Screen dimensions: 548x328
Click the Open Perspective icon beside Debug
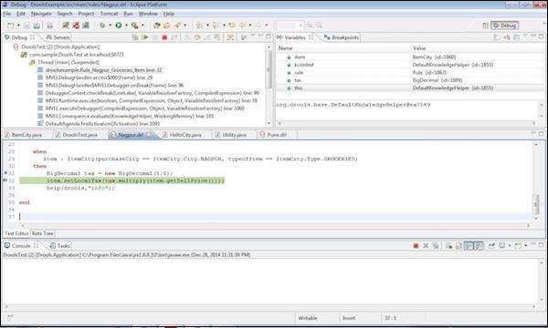(485, 26)
